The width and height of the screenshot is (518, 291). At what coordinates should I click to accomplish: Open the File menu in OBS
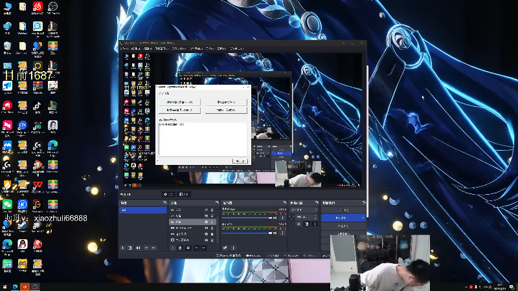pyautogui.click(x=124, y=48)
